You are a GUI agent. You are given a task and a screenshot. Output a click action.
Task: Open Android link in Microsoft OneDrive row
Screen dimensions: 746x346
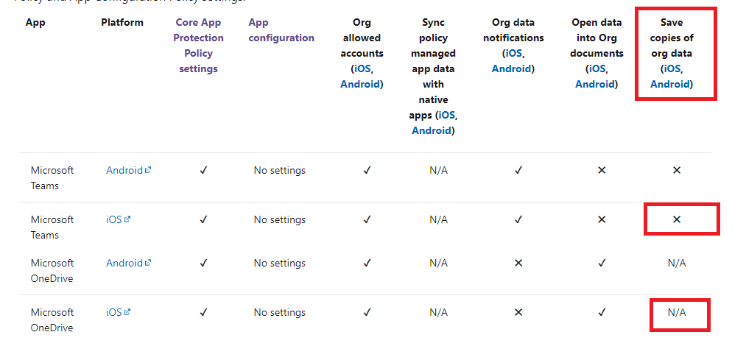click(x=124, y=263)
